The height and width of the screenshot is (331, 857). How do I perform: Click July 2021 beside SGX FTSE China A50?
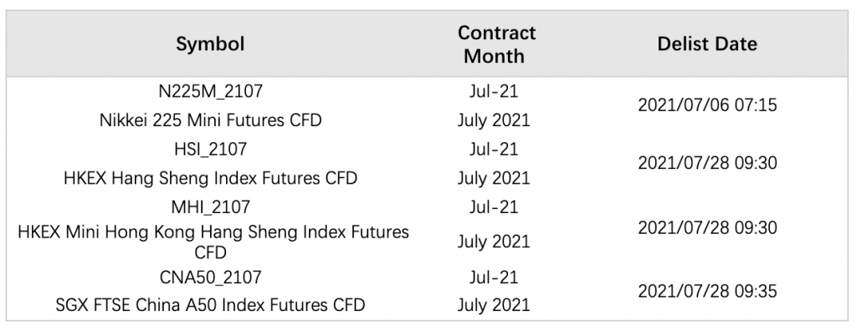[x=494, y=305]
